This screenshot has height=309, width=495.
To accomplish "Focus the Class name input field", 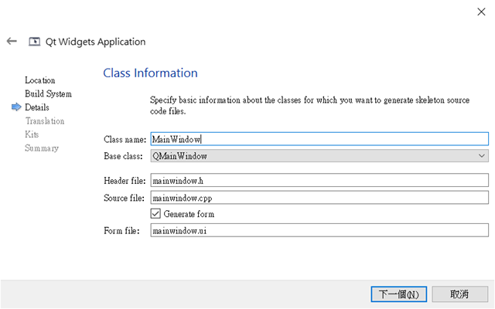I will click(x=319, y=139).
